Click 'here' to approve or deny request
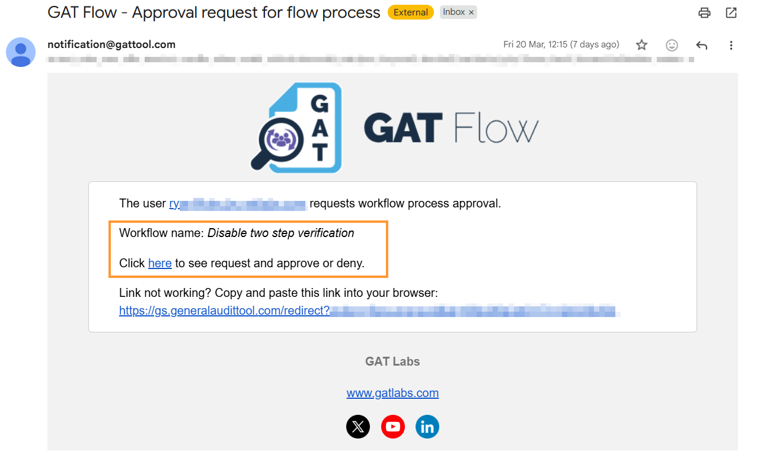The width and height of the screenshot is (757, 464). pos(159,263)
